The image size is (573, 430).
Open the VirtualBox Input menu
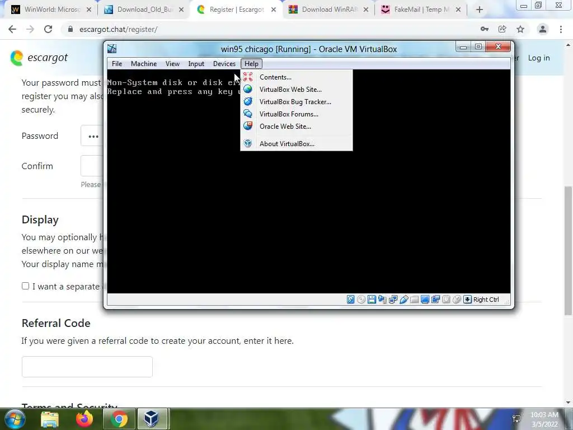click(x=196, y=64)
